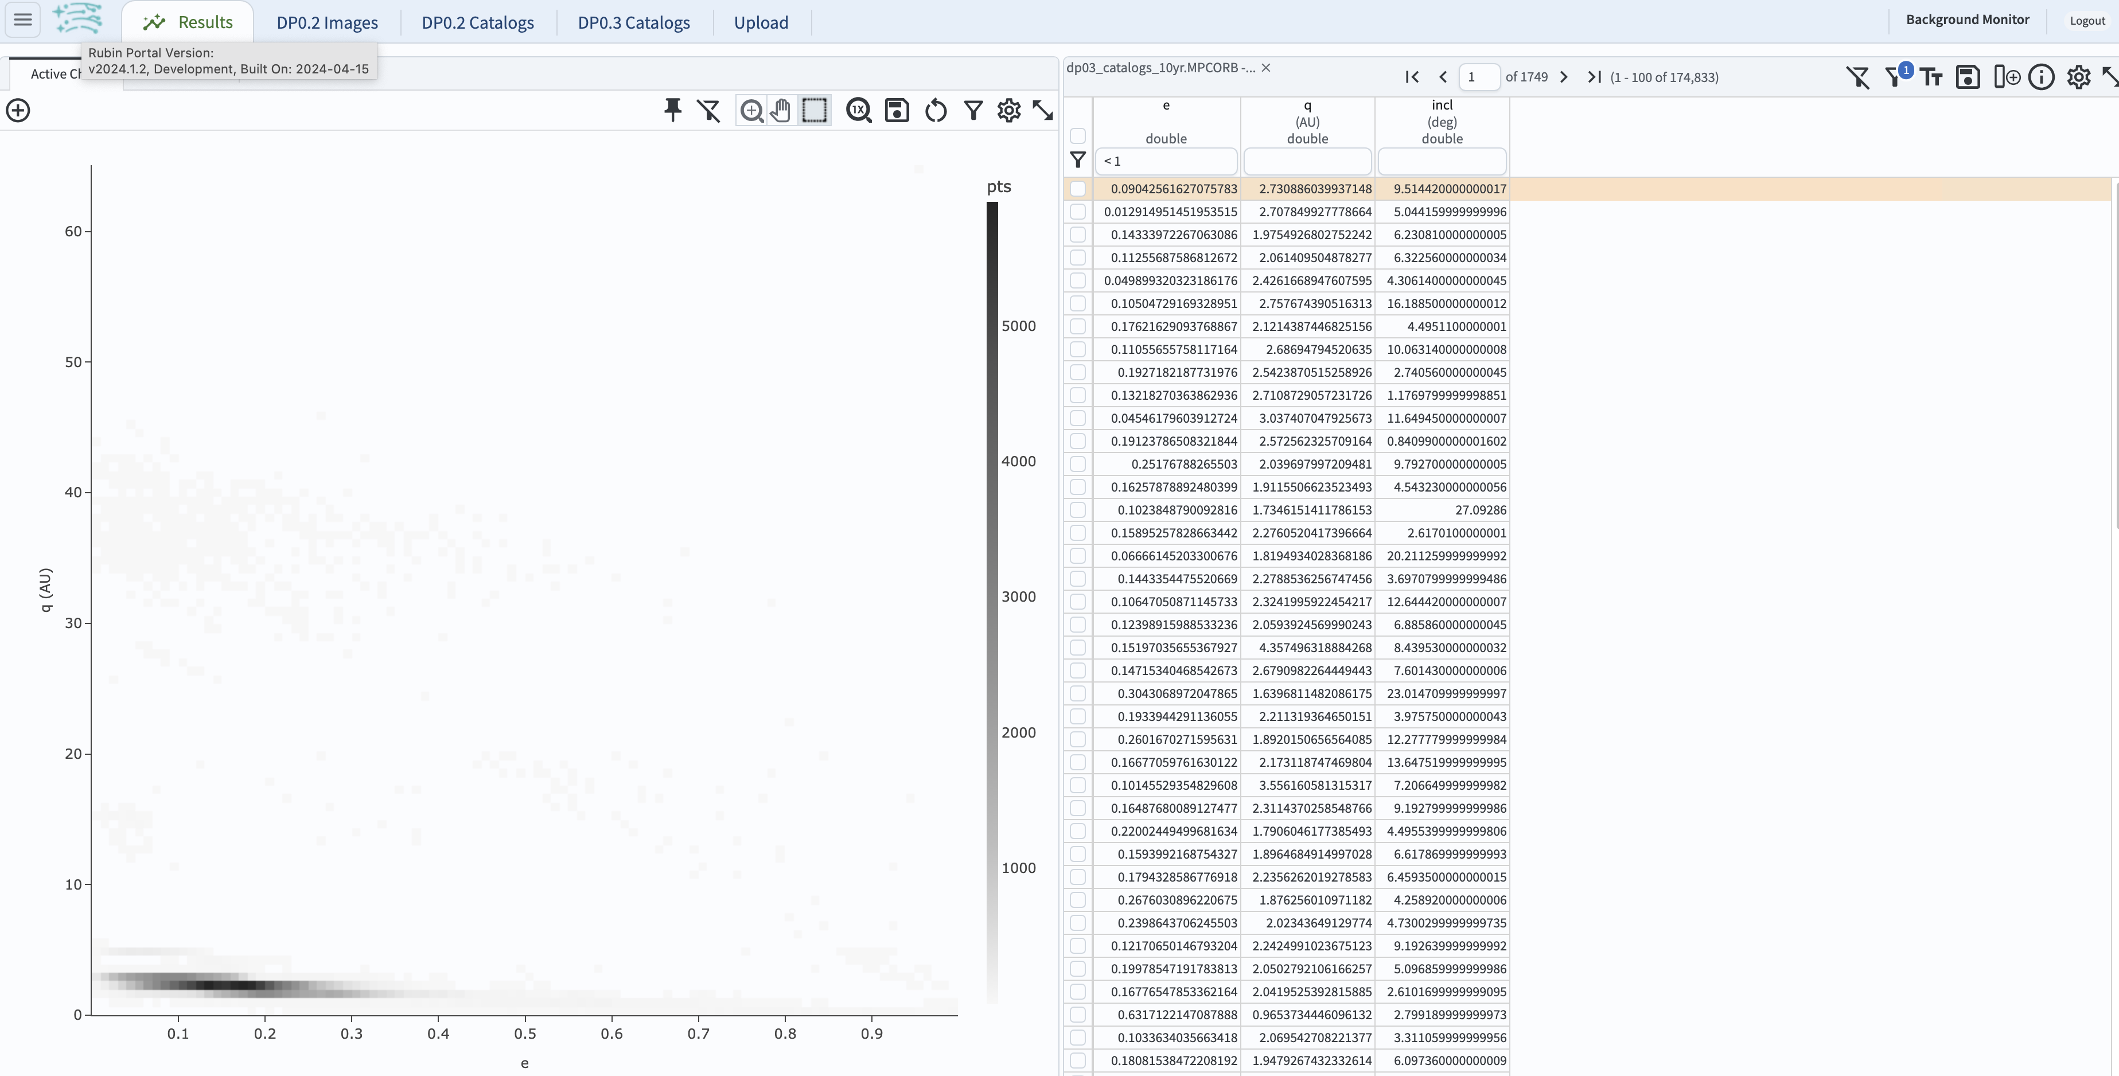Open the Upload tab
Screen dimensions: 2119x1076
click(x=761, y=22)
